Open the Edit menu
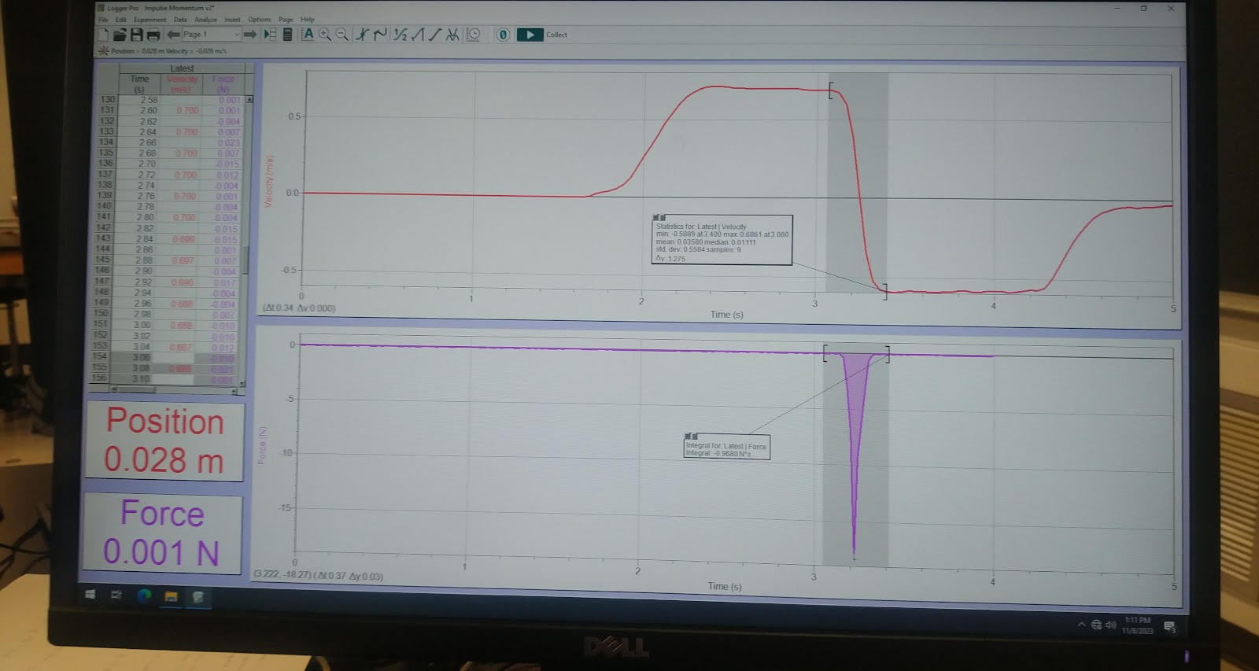Viewport: 1259px width, 671px height. pos(120,20)
